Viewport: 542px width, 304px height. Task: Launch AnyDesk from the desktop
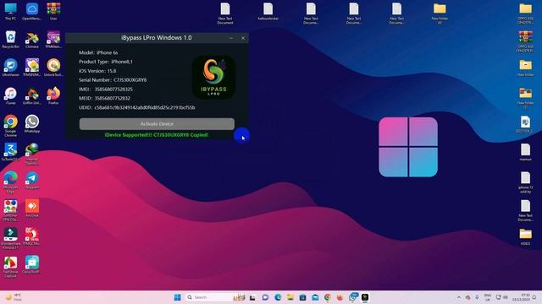tap(32, 209)
